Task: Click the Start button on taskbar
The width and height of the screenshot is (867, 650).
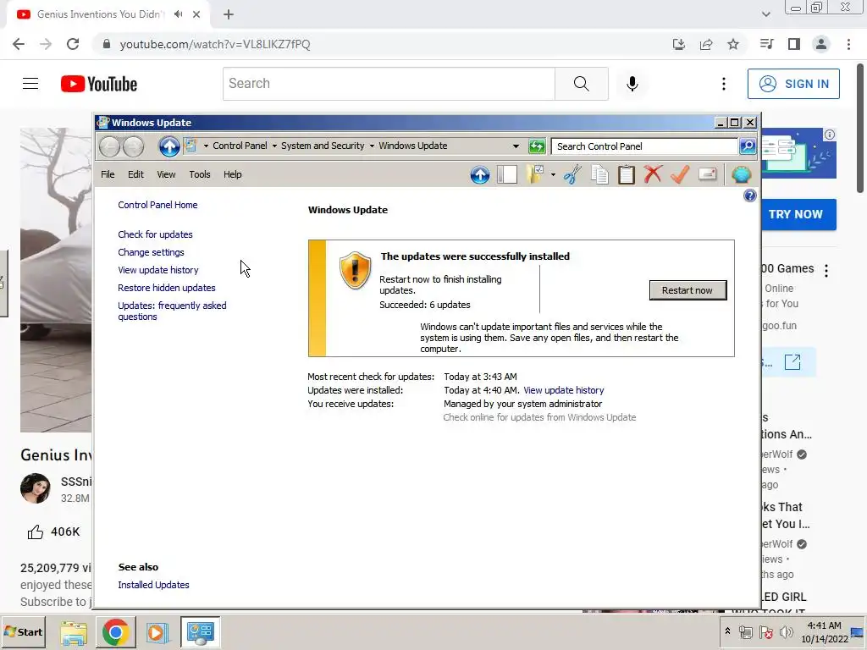Action: (23, 631)
